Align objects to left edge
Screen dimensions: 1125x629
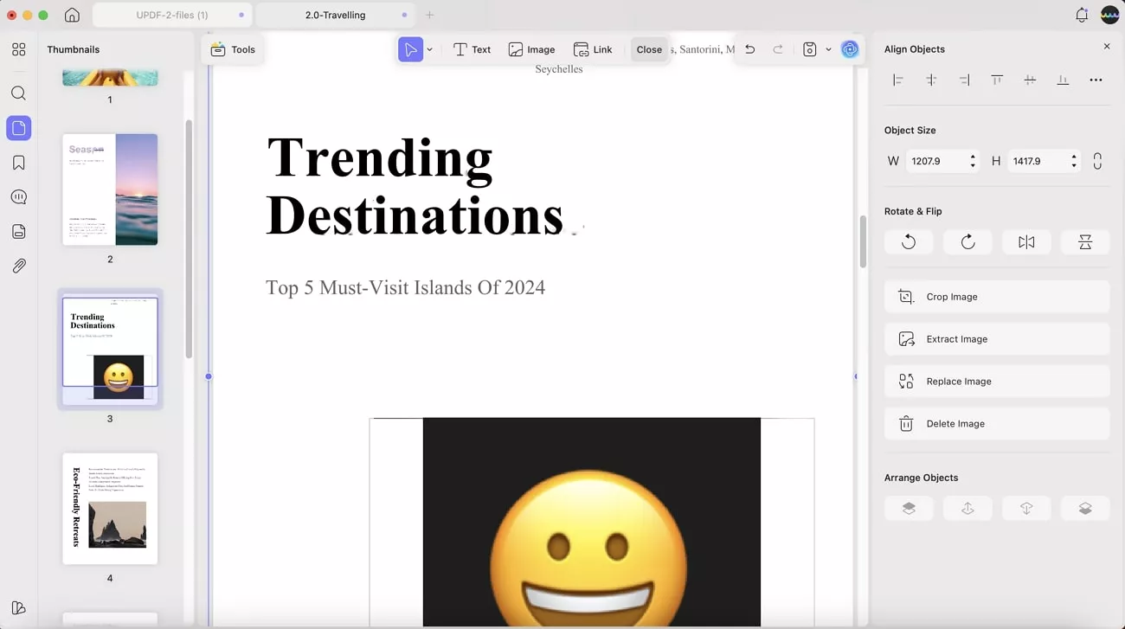pos(898,80)
